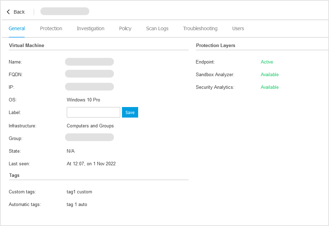Viewport: 329px width, 226px height.
Task: Select the Windows 10 Pro OS value
Action: coord(83,100)
